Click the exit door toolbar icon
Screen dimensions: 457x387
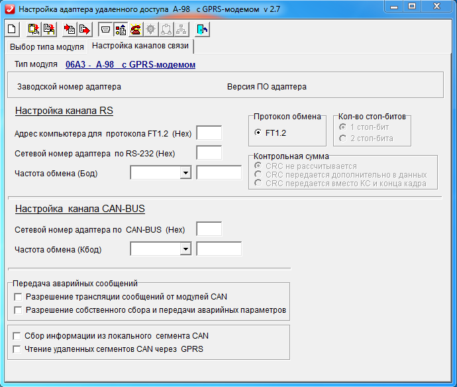tap(203, 29)
